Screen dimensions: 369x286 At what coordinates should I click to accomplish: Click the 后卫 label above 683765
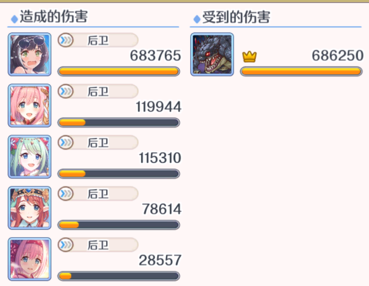coord(98,40)
